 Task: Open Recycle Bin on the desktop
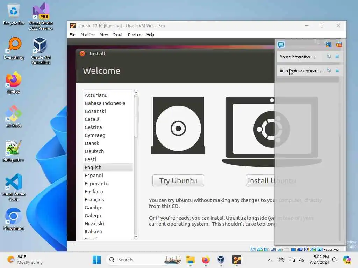pos(14,14)
